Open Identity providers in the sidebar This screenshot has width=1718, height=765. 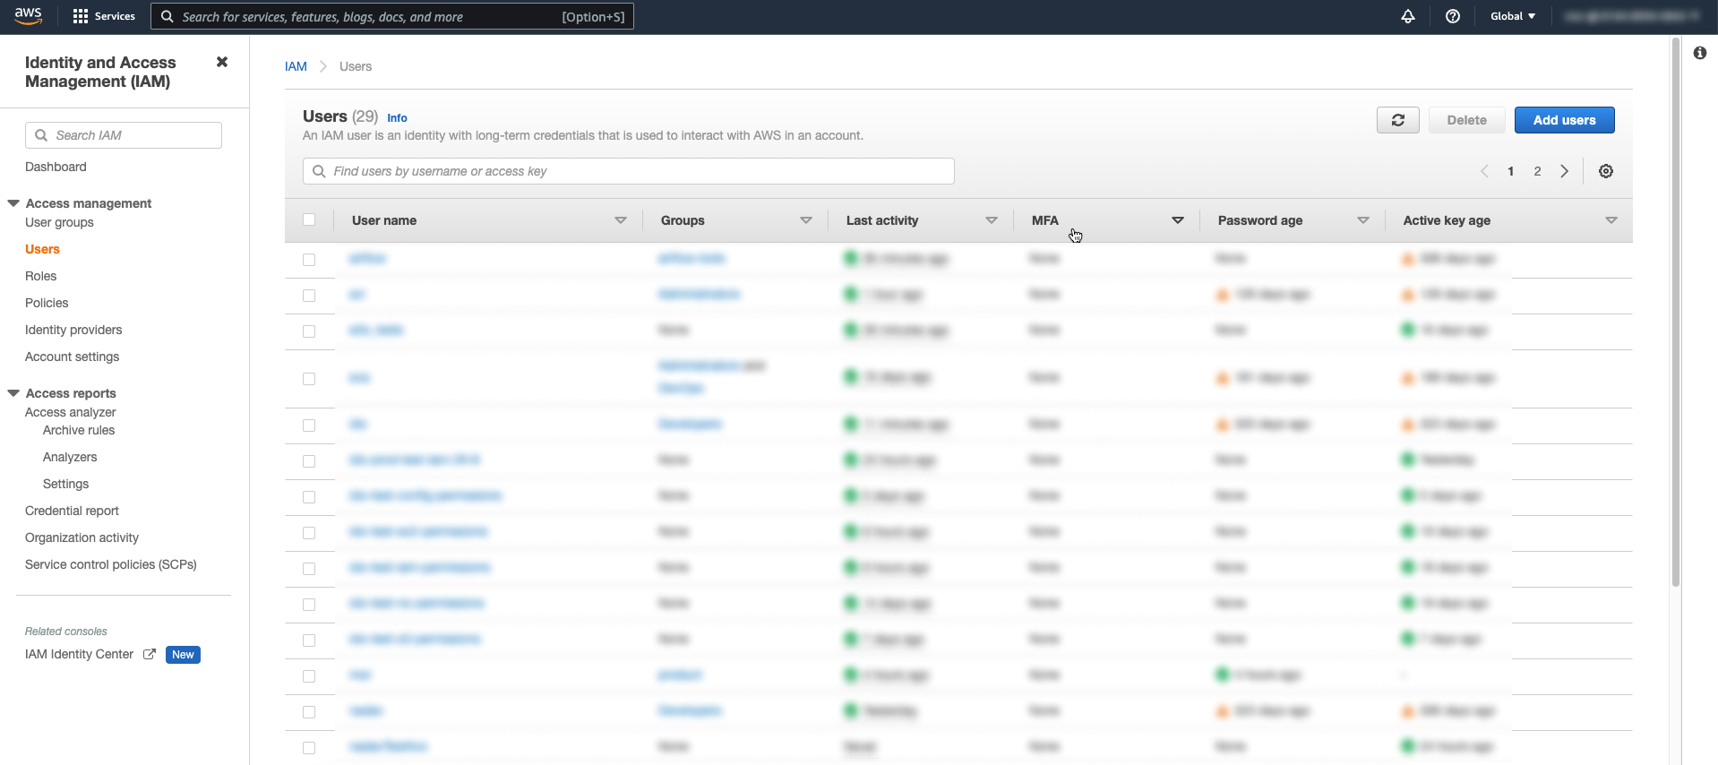pyautogui.click(x=73, y=330)
